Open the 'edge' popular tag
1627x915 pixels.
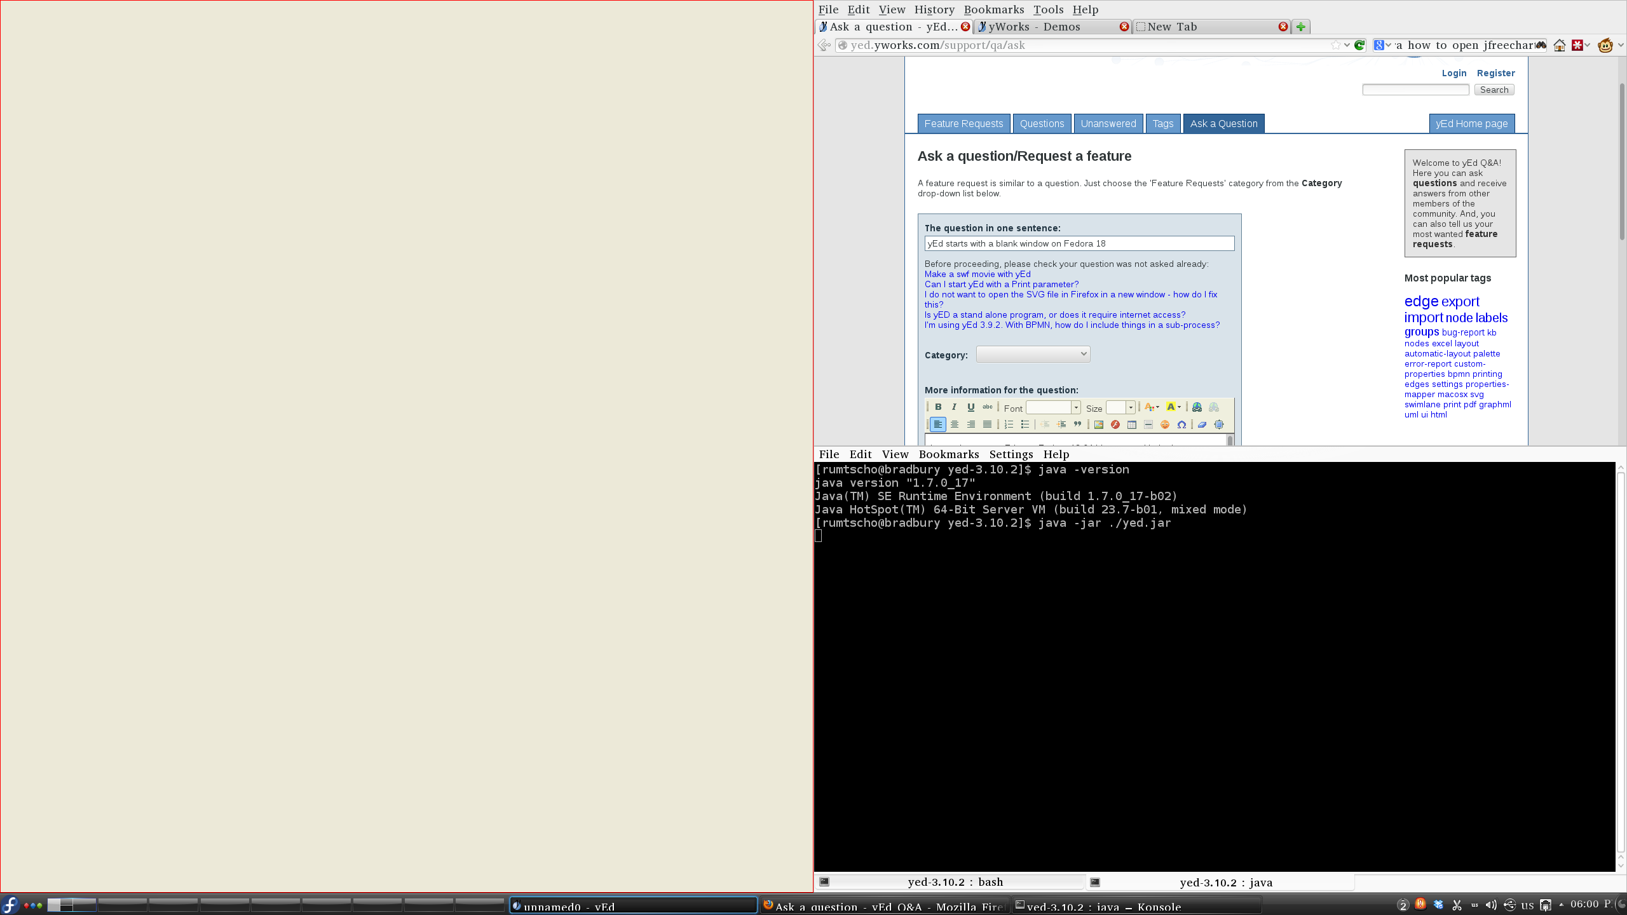click(1421, 301)
